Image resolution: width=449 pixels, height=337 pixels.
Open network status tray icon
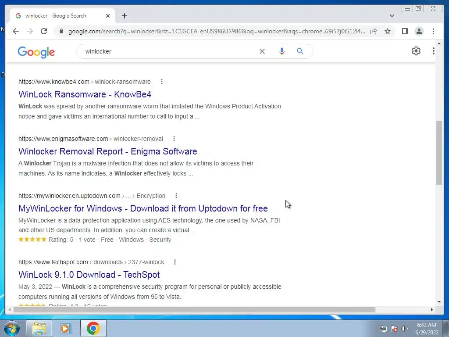tap(383, 329)
